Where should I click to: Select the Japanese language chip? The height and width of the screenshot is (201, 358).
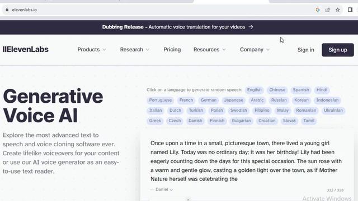click(x=234, y=100)
